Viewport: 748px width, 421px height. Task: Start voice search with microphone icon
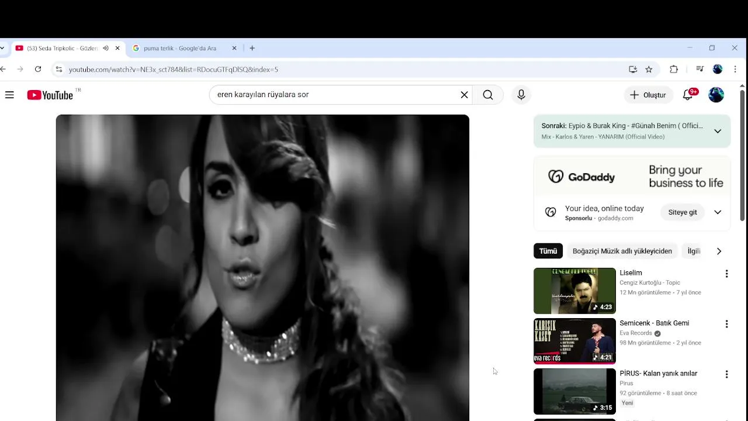pyautogui.click(x=521, y=95)
